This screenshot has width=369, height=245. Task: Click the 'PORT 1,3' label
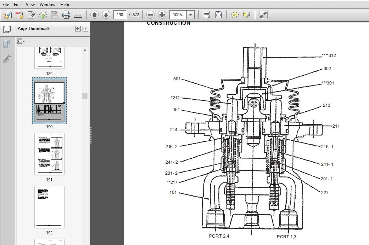(286, 237)
